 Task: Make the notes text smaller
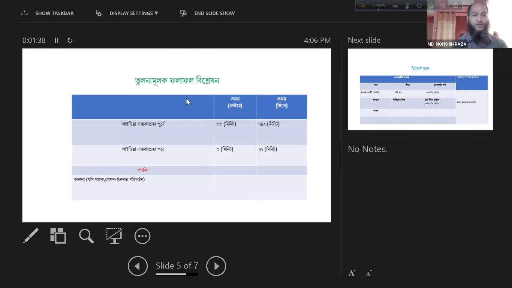(369, 273)
